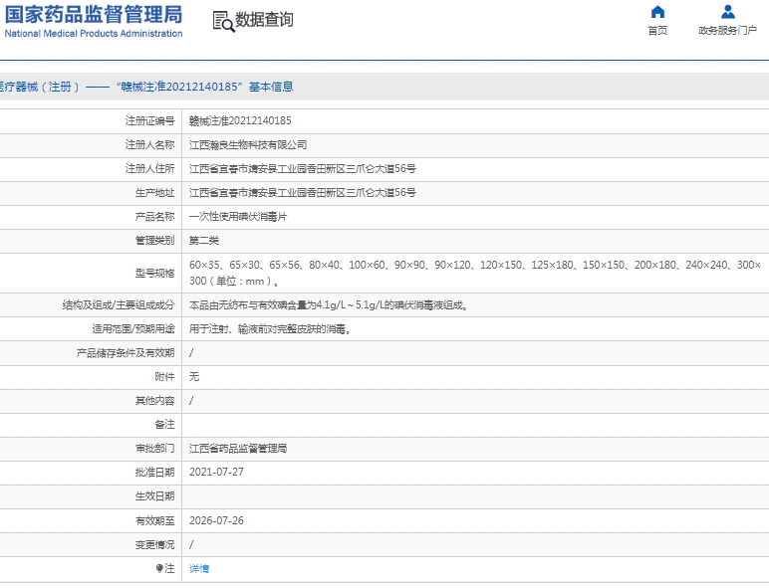769x588 pixels.
Task: Select intended use text 用于注射、输液前对完整皮肤的消毒
Action: 270,329
